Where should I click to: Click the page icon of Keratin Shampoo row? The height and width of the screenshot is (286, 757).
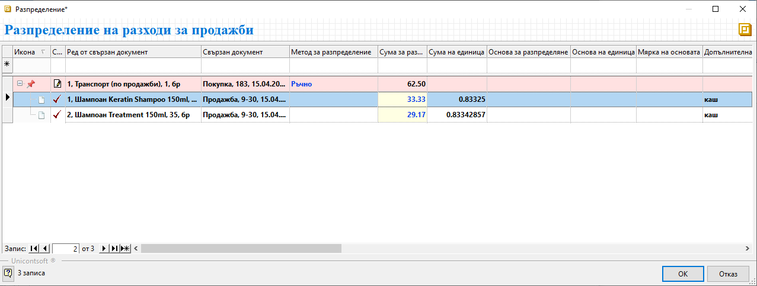[41, 99]
